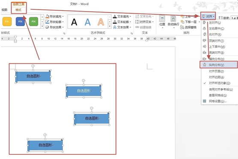Viewport: 238px width, 159px height.
Task: Toggle checked 对齐所选对象(O) option
Action: pyautogui.click(x=220, y=83)
